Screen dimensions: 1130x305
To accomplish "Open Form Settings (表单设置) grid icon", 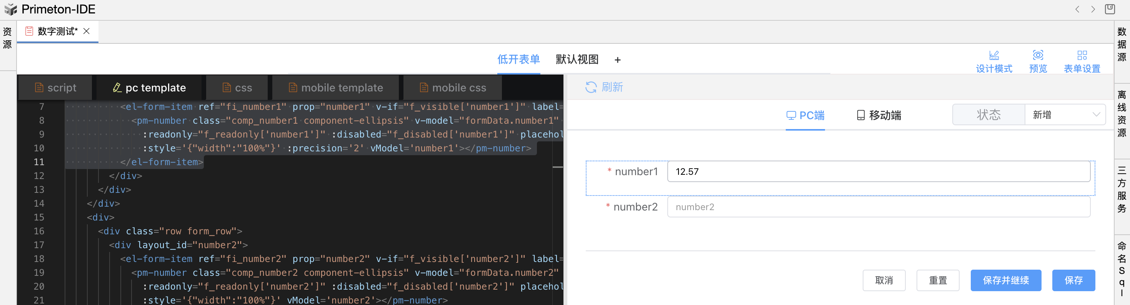I will 1082,55.
